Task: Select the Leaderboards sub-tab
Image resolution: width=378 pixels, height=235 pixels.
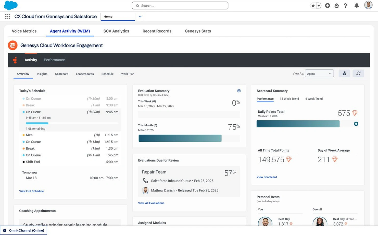Action: coord(85,74)
